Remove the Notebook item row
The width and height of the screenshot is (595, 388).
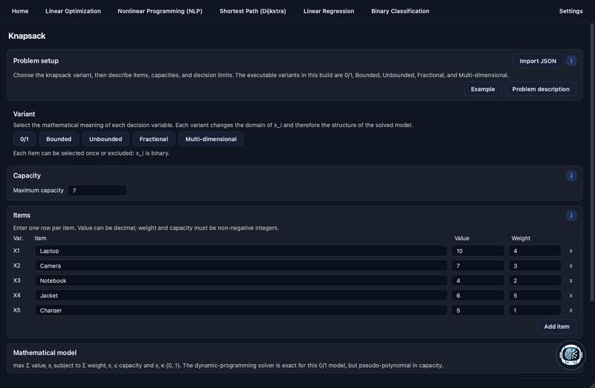pos(570,281)
